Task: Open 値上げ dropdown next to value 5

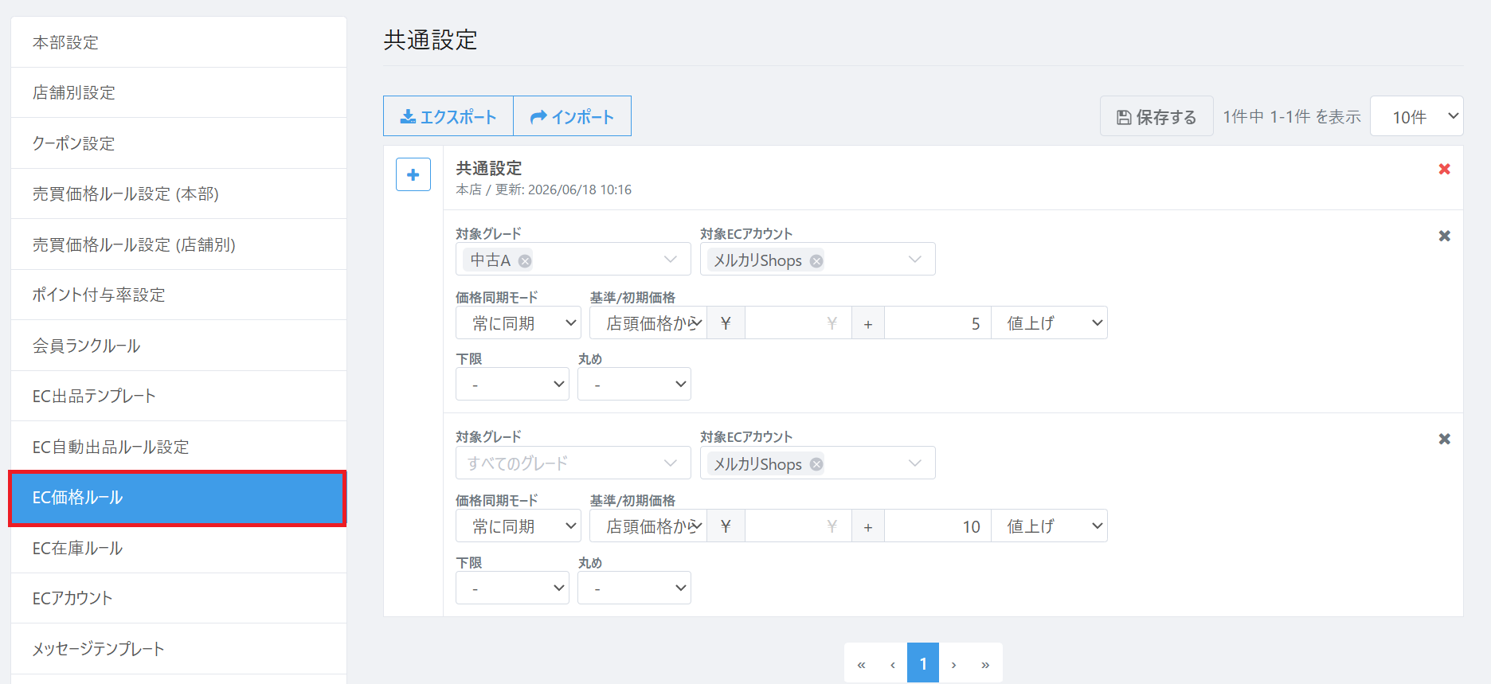Action: point(1050,323)
